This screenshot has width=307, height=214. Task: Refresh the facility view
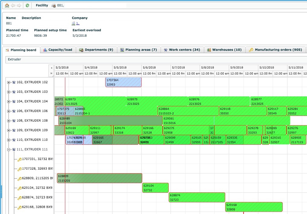[x=27, y=6]
